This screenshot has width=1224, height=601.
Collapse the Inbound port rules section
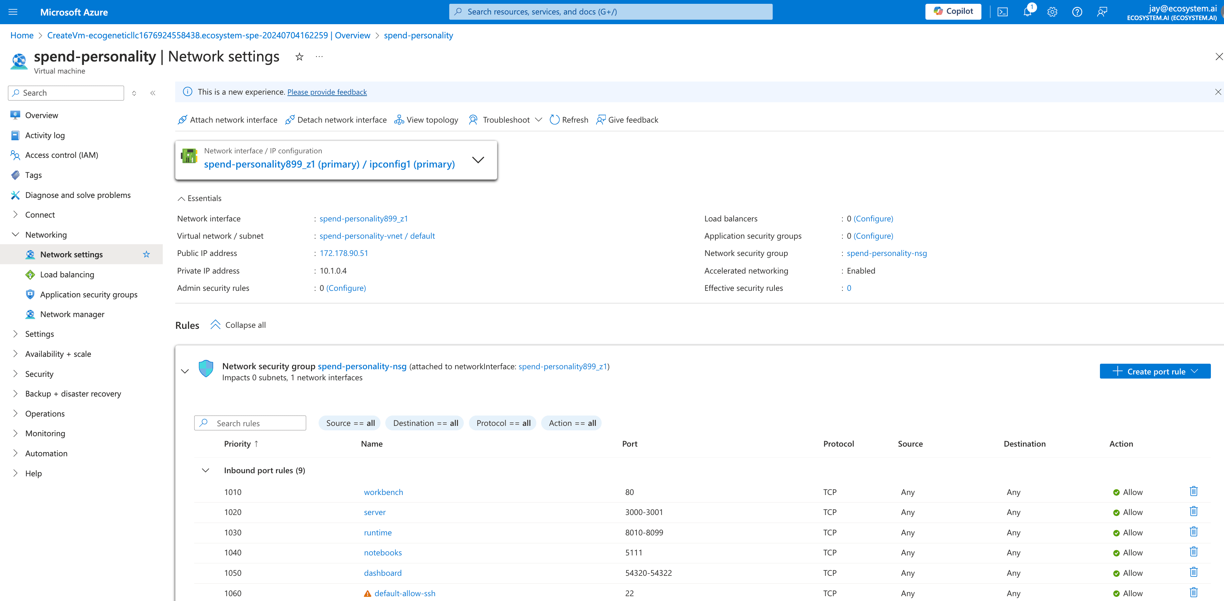click(205, 470)
